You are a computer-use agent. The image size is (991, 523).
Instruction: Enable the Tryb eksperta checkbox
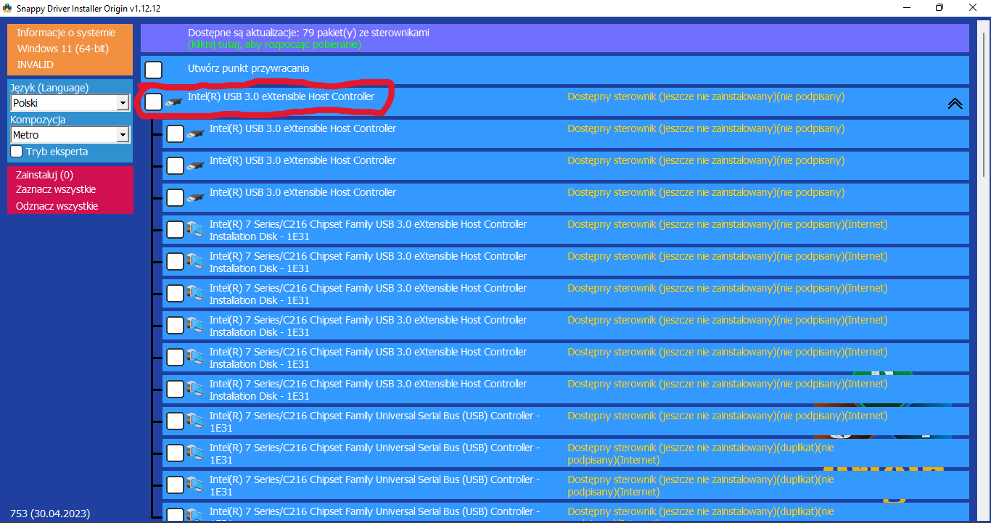(x=17, y=152)
